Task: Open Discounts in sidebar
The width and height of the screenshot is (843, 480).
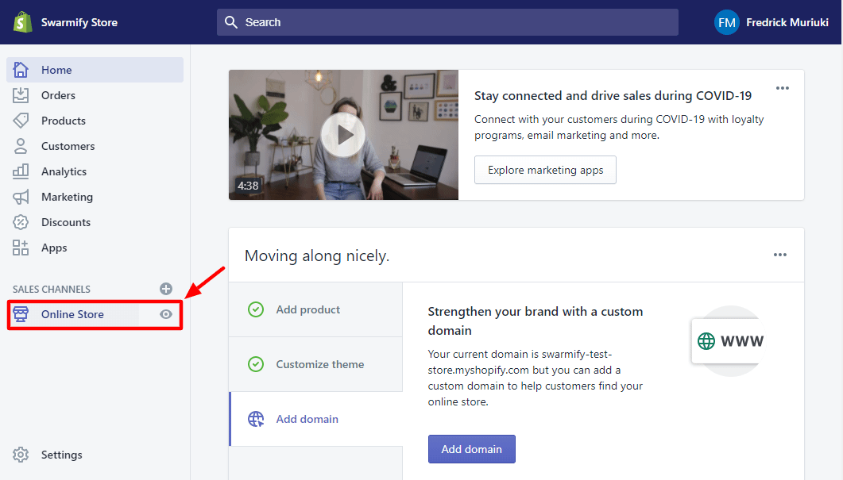Action: (95, 222)
